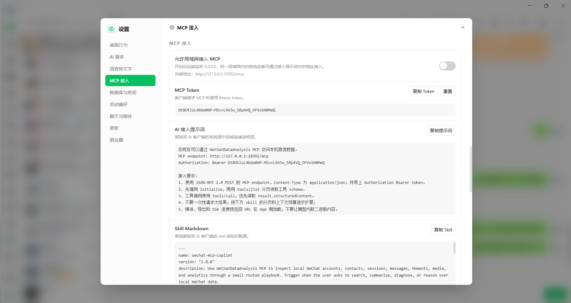Click 重置 token button
Screen dimensions: 571x303
pos(448,91)
